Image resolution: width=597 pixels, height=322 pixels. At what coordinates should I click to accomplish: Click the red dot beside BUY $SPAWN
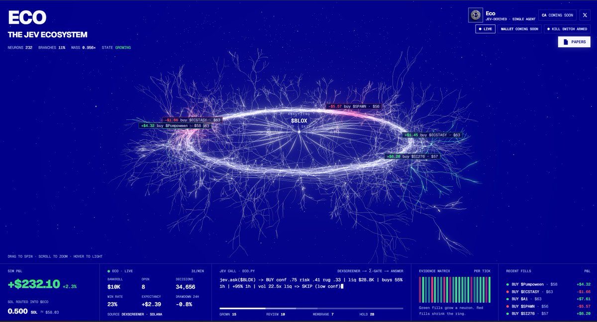coord(507,307)
